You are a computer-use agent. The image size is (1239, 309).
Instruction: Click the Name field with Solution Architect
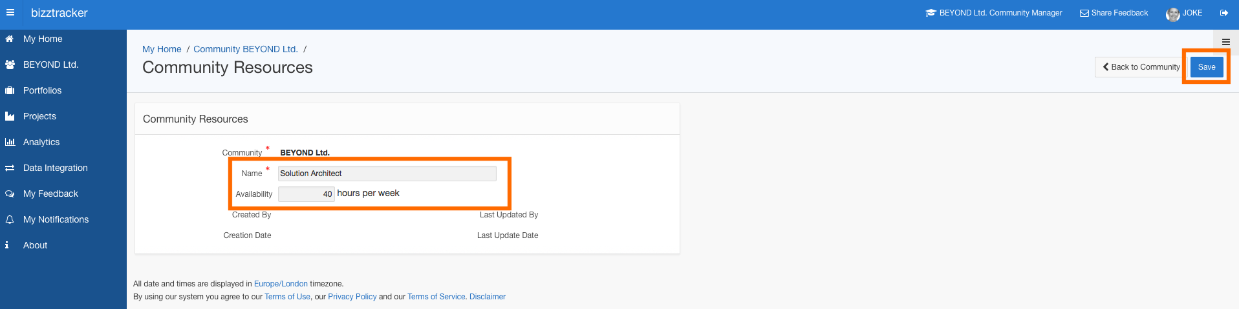(387, 174)
